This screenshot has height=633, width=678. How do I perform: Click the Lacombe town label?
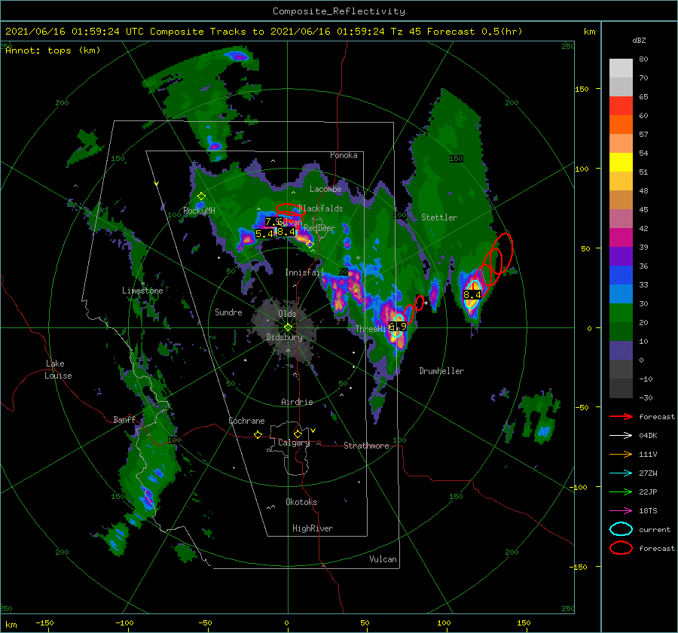(325, 189)
